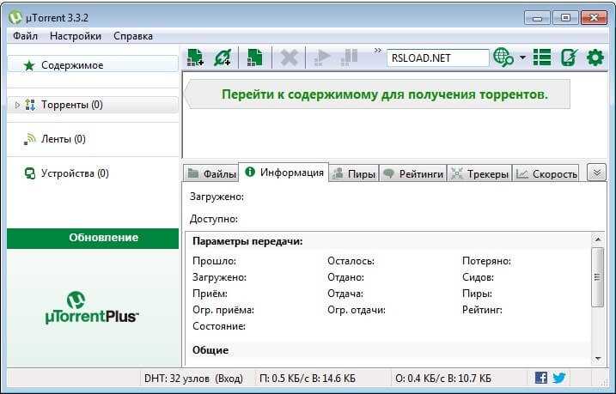This screenshot has width=616, height=394.
Task: Click the Stop torrent toolbar icon
Action: pos(350,58)
